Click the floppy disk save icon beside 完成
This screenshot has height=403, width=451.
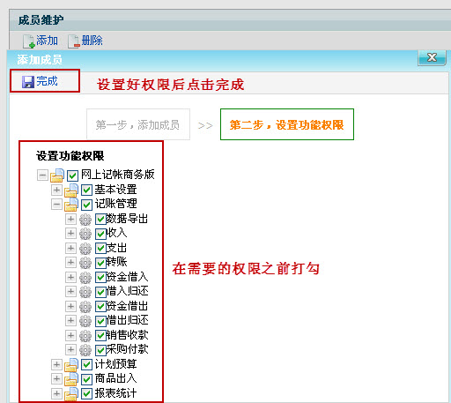(x=28, y=82)
